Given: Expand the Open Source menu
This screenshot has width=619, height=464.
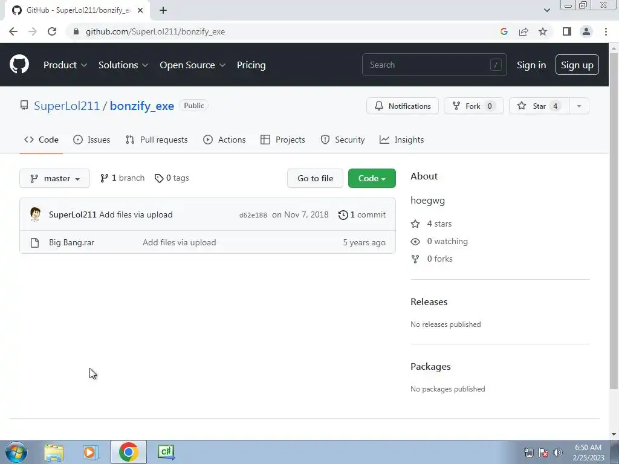Looking at the screenshot, I should point(193,65).
